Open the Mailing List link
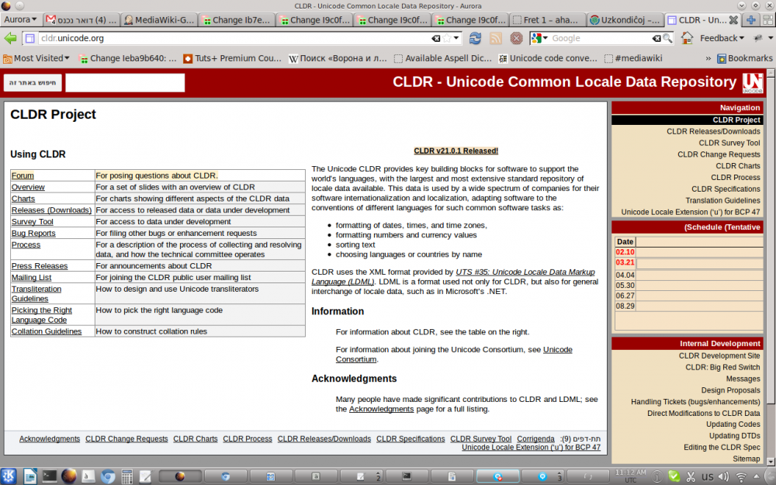The width and height of the screenshot is (776, 485). (31, 278)
